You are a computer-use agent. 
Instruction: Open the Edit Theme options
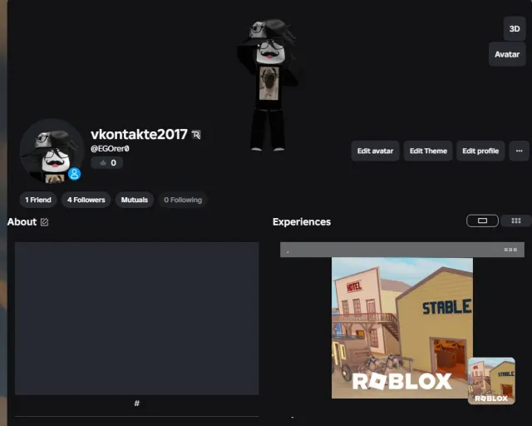click(428, 151)
